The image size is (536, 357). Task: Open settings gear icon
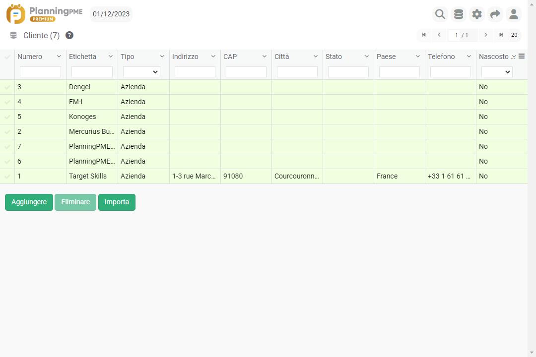click(x=477, y=14)
